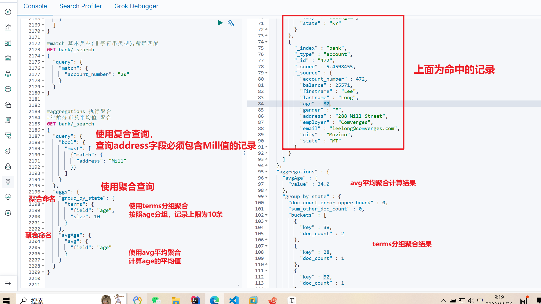Click the editor pane resize handle
Viewport: 541px width, 304px height.
[244, 153]
